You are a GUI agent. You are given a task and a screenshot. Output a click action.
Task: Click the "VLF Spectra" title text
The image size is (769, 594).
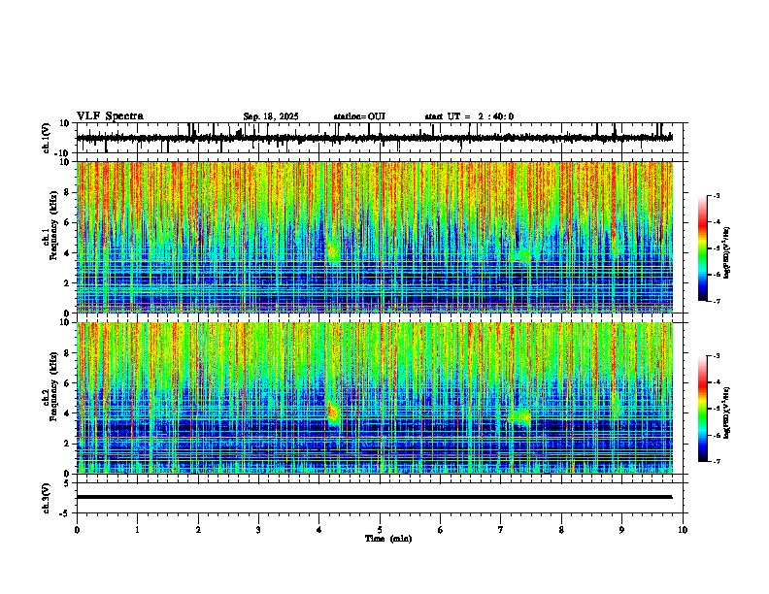pyautogui.click(x=110, y=116)
